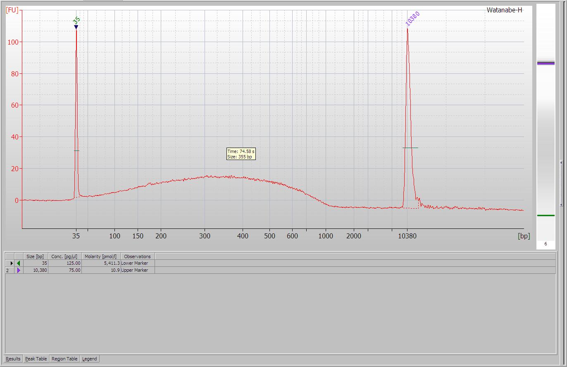This screenshot has width=567, height=367.
Task: Click the blue triangle marker atop the 35 peak
Action: tap(76, 27)
